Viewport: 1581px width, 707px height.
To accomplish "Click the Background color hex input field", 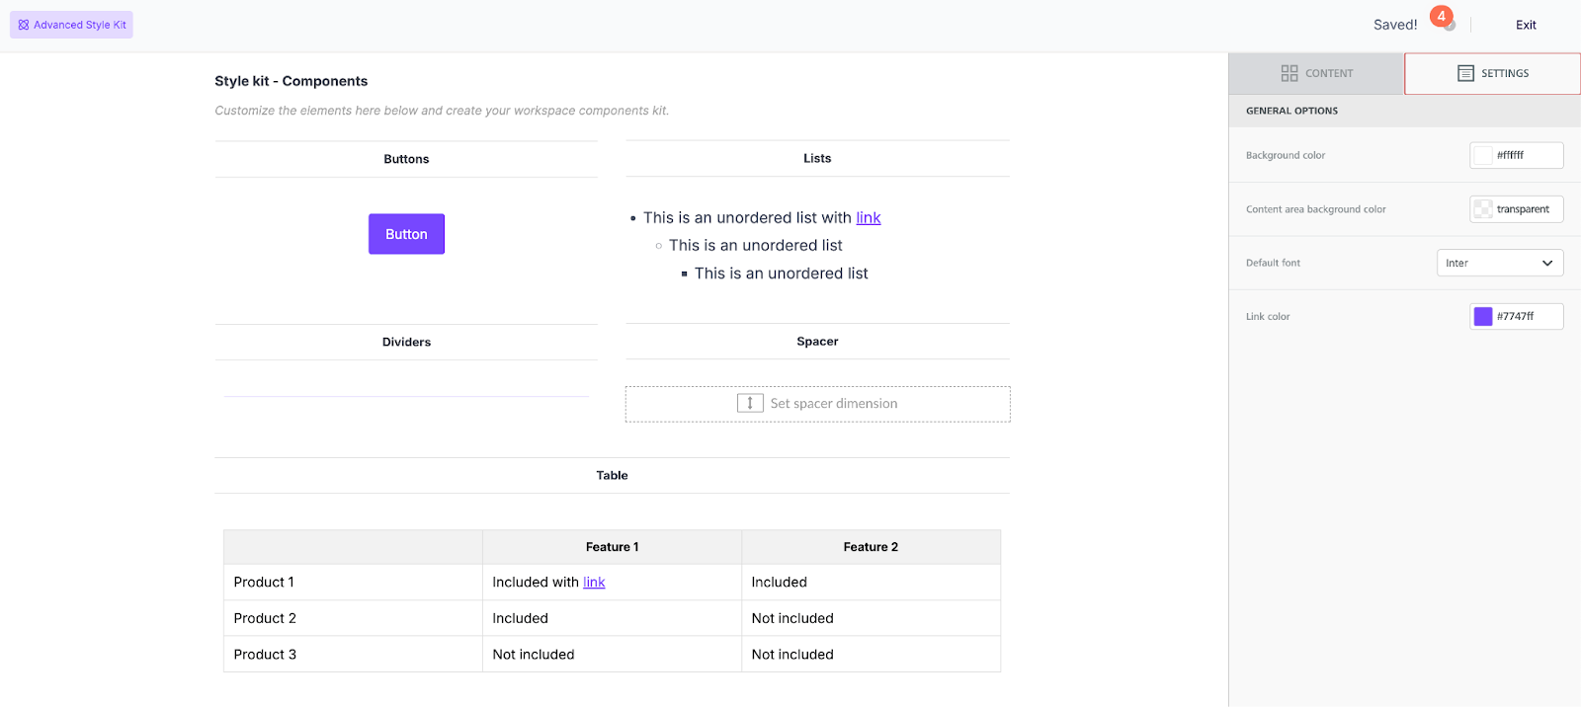I will point(1527,155).
